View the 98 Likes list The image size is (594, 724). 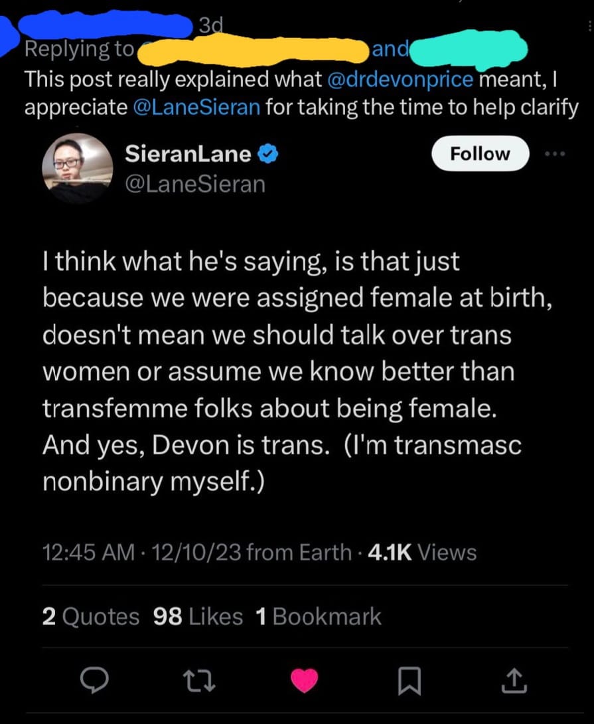pyautogui.click(x=197, y=617)
